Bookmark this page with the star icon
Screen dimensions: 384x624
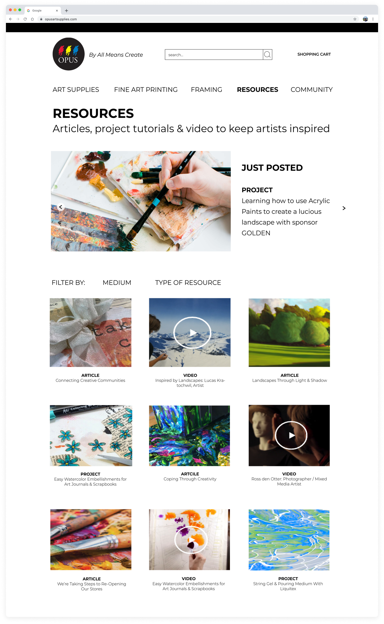tap(355, 19)
